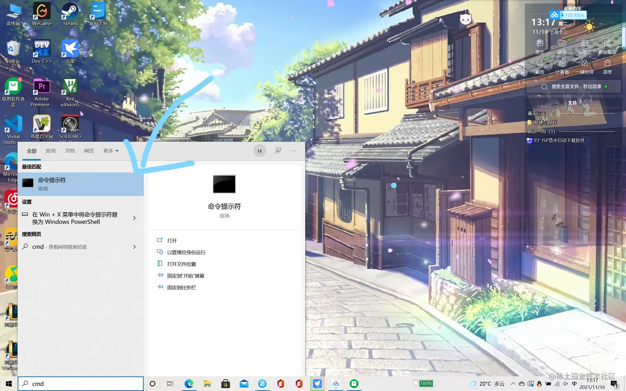
Task: Click the 命令提示符 preview thumbnail icon
Action: 224,184
